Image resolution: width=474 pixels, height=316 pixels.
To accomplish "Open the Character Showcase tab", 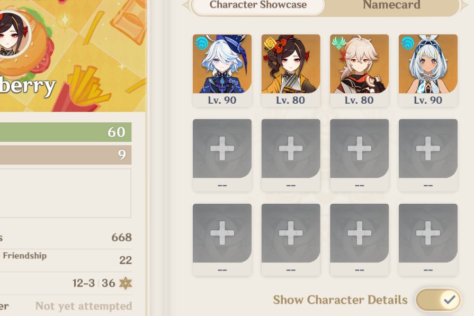I will (x=258, y=5).
